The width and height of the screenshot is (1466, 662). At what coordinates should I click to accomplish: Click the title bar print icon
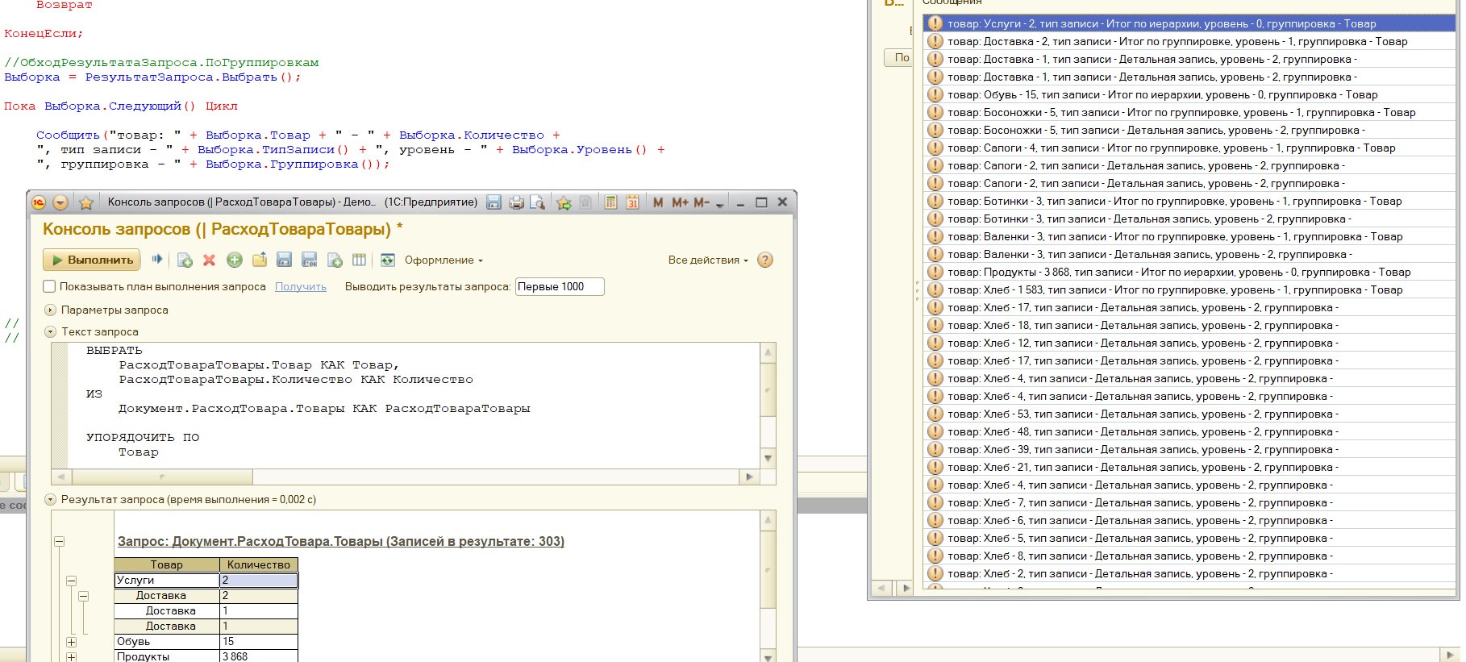[x=516, y=202]
